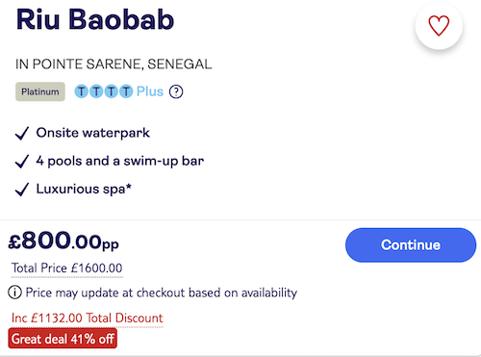The image size is (481, 357).
Task: Open the T rating help question mark
Action: (176, 91)
